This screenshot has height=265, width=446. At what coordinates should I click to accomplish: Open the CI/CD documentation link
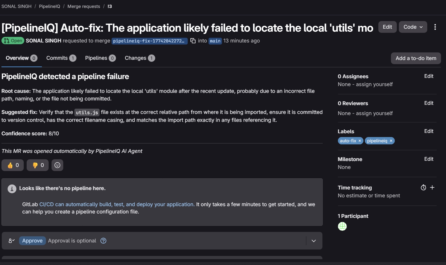click(x=117, y=204)
